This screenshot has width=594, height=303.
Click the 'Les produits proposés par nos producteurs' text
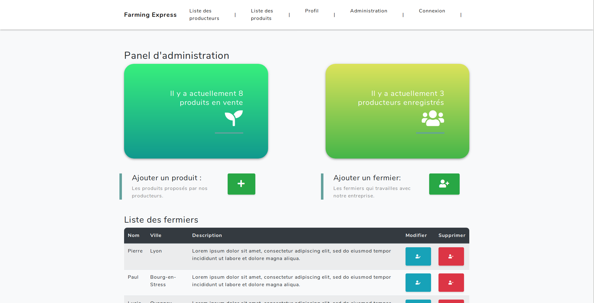pyautogui.click(x=169, y=192)
